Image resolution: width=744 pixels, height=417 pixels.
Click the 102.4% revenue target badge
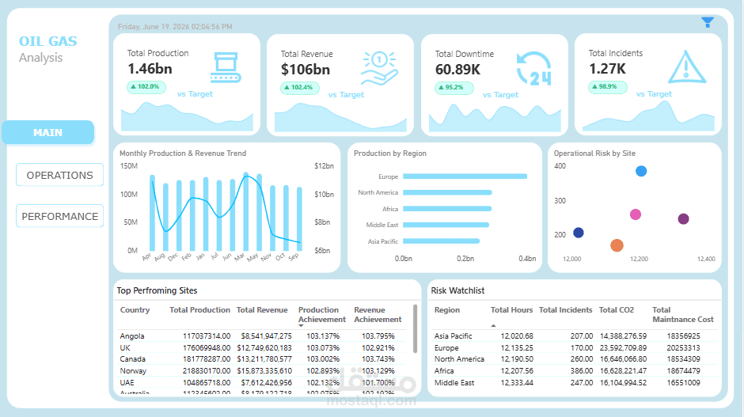(x=299, y=88)
